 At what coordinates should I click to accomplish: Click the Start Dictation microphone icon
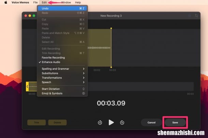pyautogui.click(x=84, y=89)
